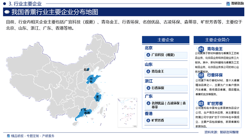Click the 旷世芳香 description paragraph
Screen dimensions: 247x138
point(217,117)
